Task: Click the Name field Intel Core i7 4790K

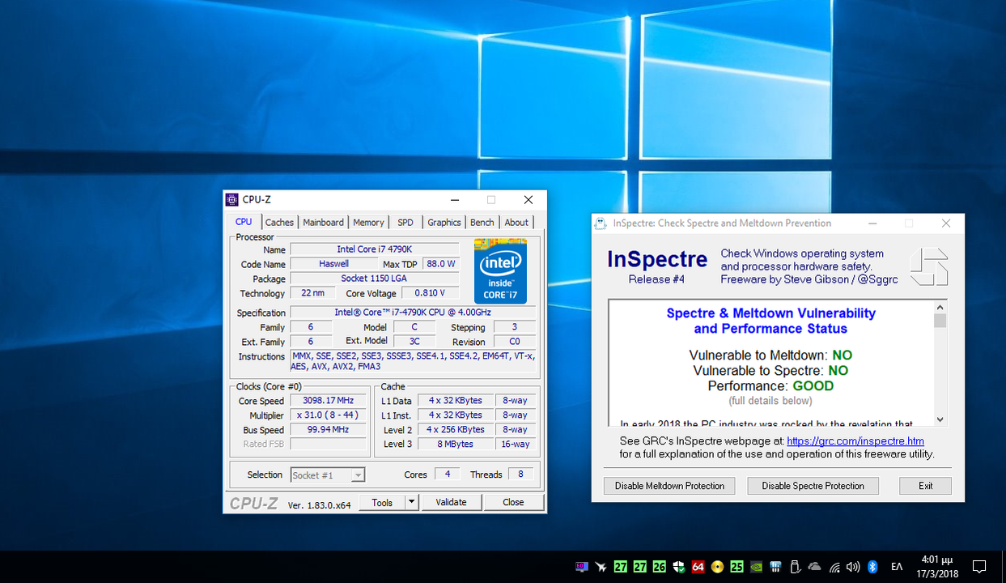Action: pos(374,249)
